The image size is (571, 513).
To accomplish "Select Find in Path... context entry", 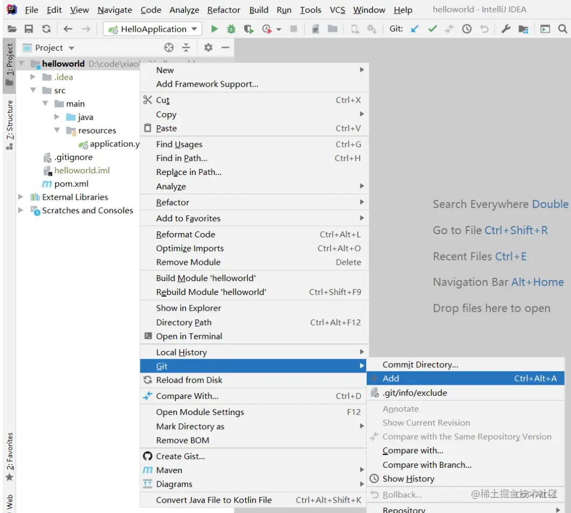I will coord(254,158).
